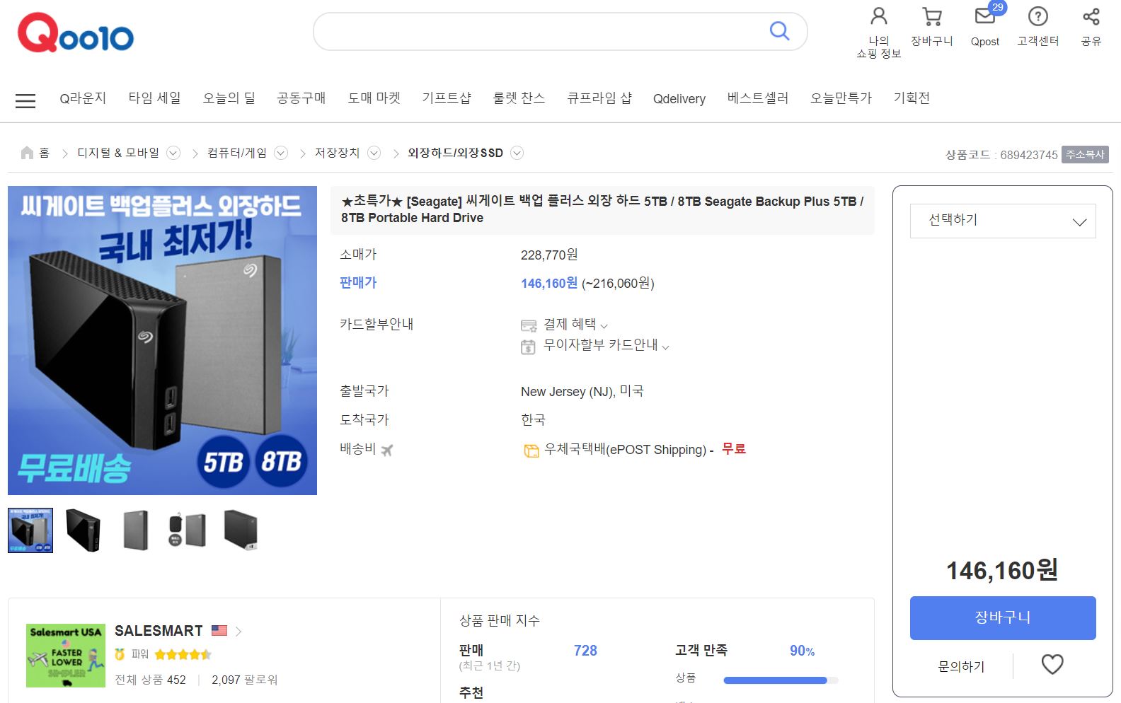1121x703 pixels.
Task: Open 오늘의 딜 menu
Action: point(229,98)
